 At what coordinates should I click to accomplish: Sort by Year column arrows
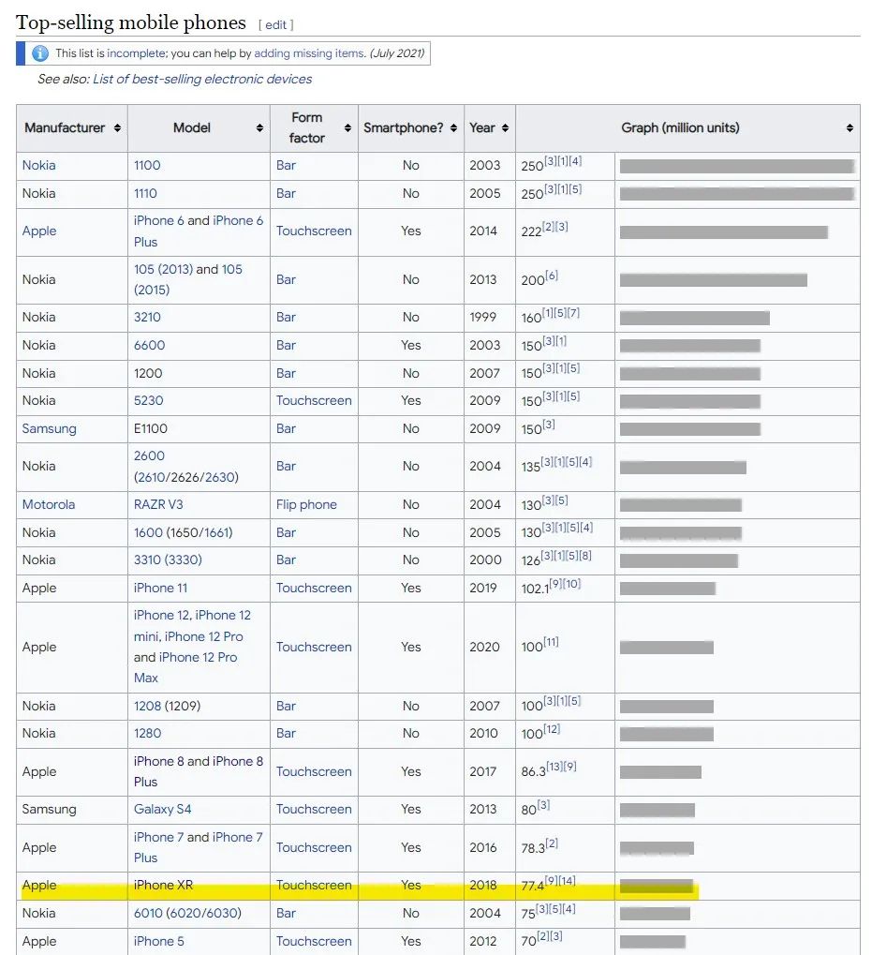(505, 128)
